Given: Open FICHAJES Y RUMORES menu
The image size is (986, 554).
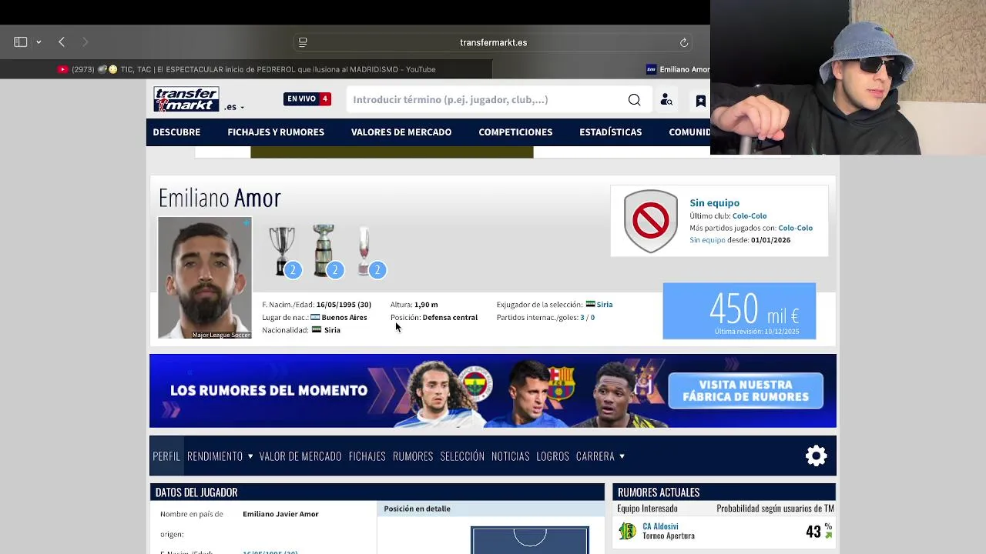Looking at the screenshot, I should tap(276, 132).
